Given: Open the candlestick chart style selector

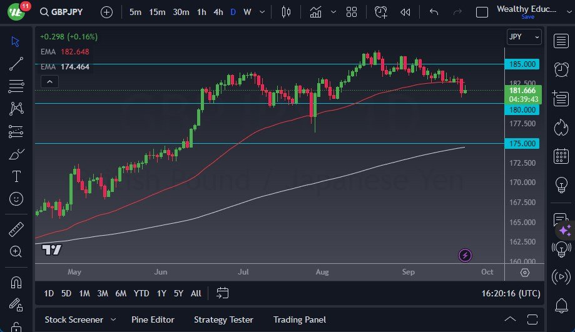Looking at the screenshot, I should point(287,12).
